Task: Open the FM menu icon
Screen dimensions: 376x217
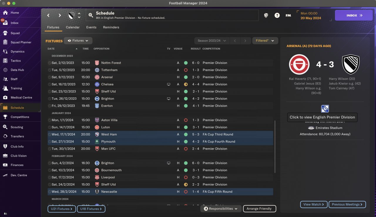Action: click(x=288, y=16)
